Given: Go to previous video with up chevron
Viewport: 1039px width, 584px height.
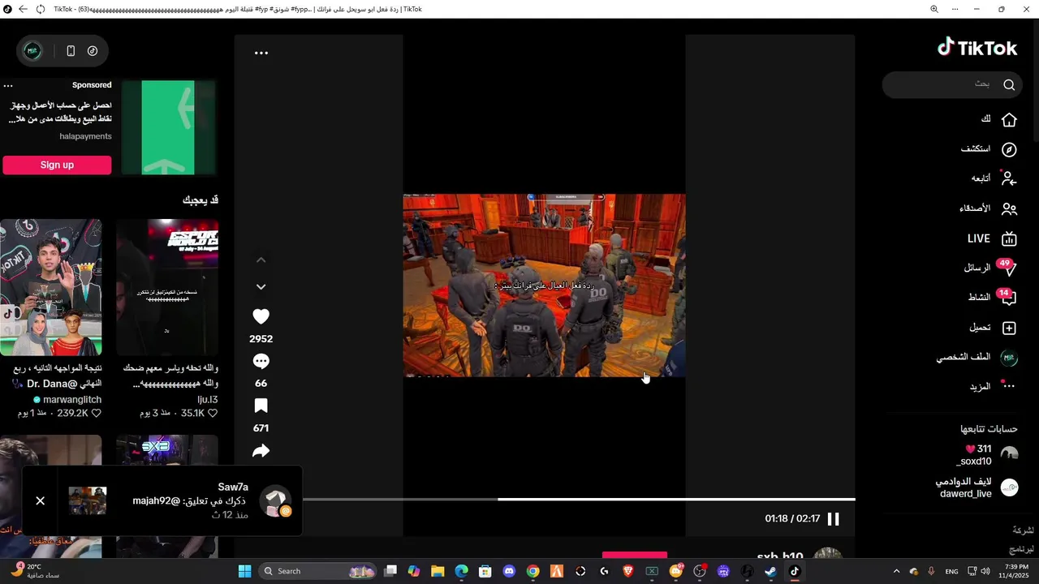Looking at the screenshot, I should click(261, 260).
